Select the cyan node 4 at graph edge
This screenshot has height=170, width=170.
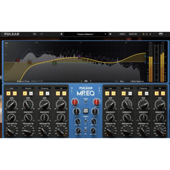[x=145, y=56]
